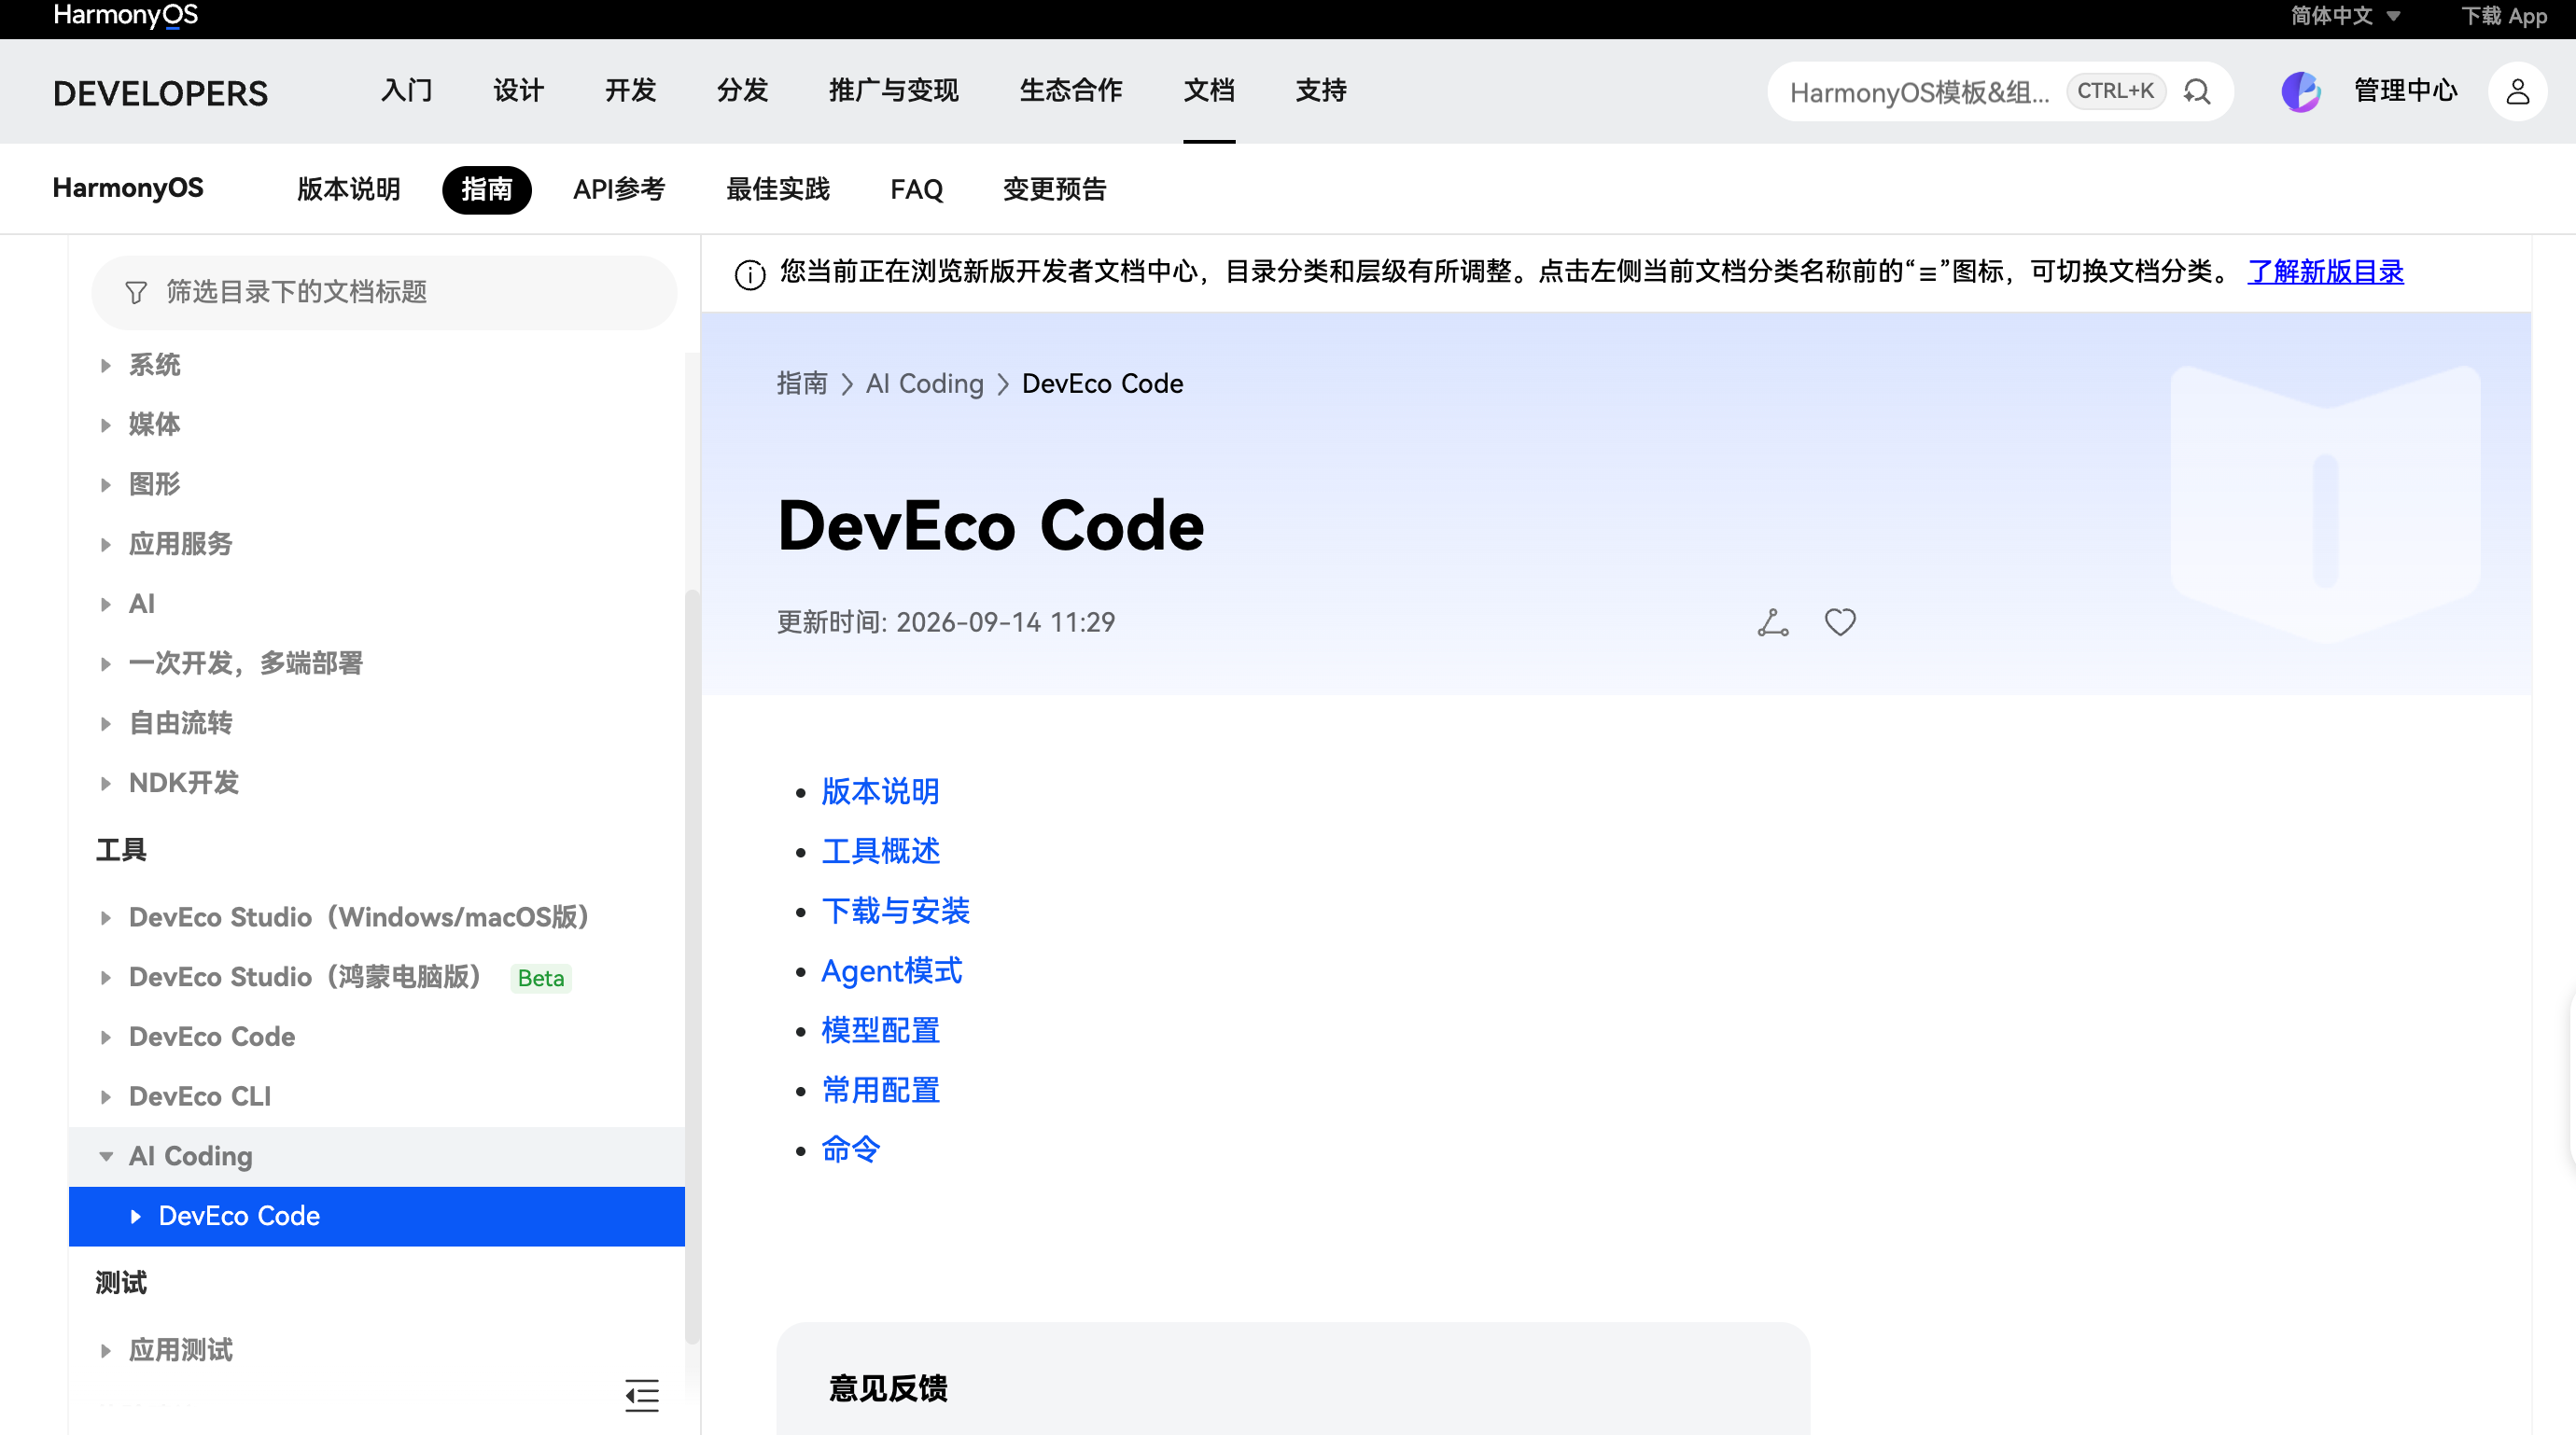This screenshot has height=1435, width=2576.
Task: Click 下载 App in the top bar
Action: [2503, 16]
